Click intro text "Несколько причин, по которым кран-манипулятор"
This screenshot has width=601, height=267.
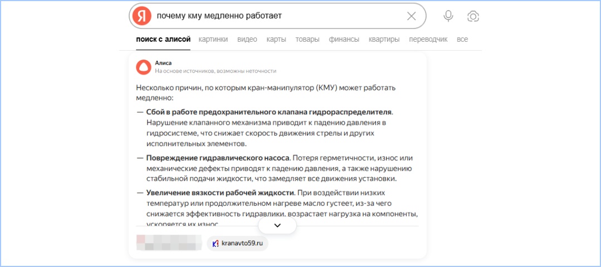pos(225,88)
